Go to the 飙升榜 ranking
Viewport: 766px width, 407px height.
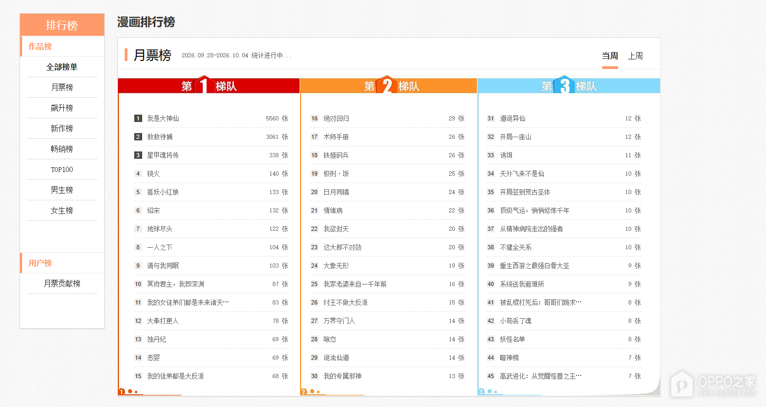click(x=62, y=108)
